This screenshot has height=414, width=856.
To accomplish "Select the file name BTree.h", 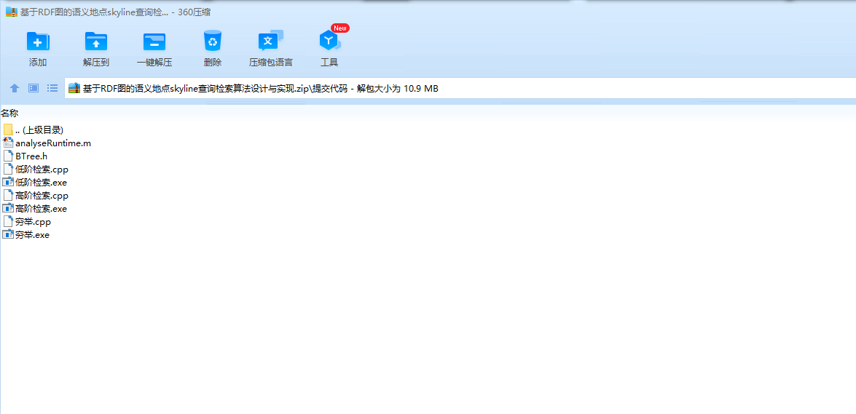I will 31,156.
